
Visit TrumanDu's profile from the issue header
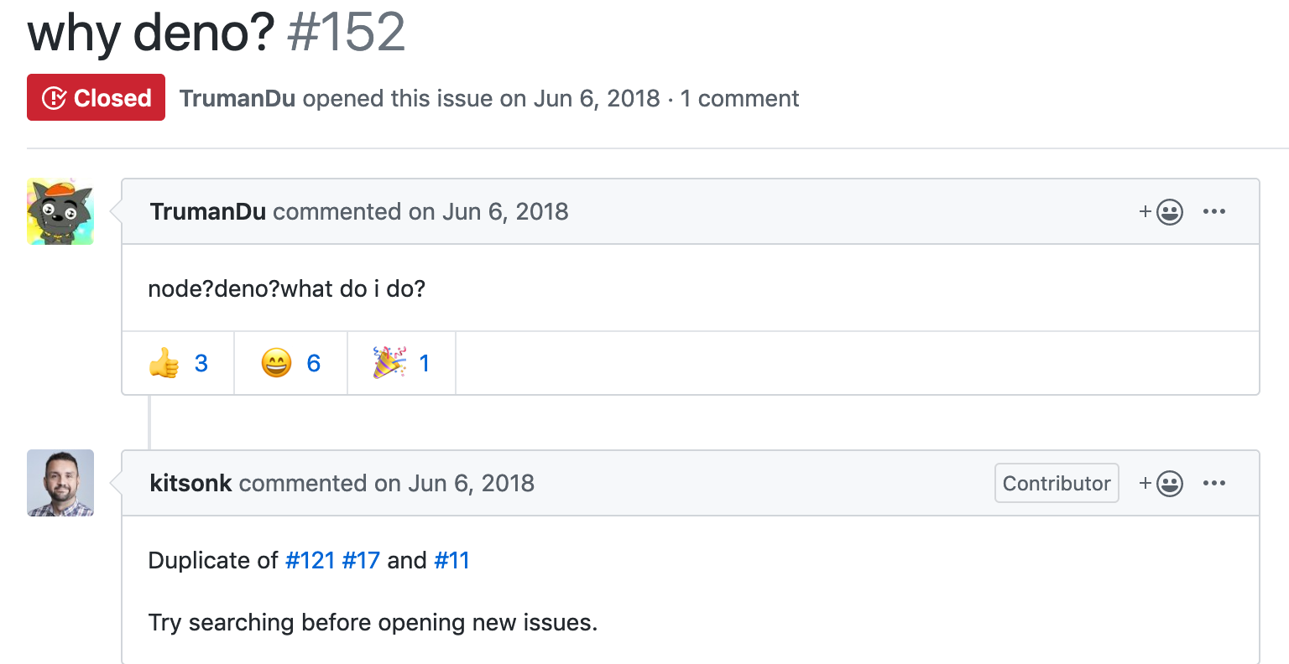click(237, 98)
